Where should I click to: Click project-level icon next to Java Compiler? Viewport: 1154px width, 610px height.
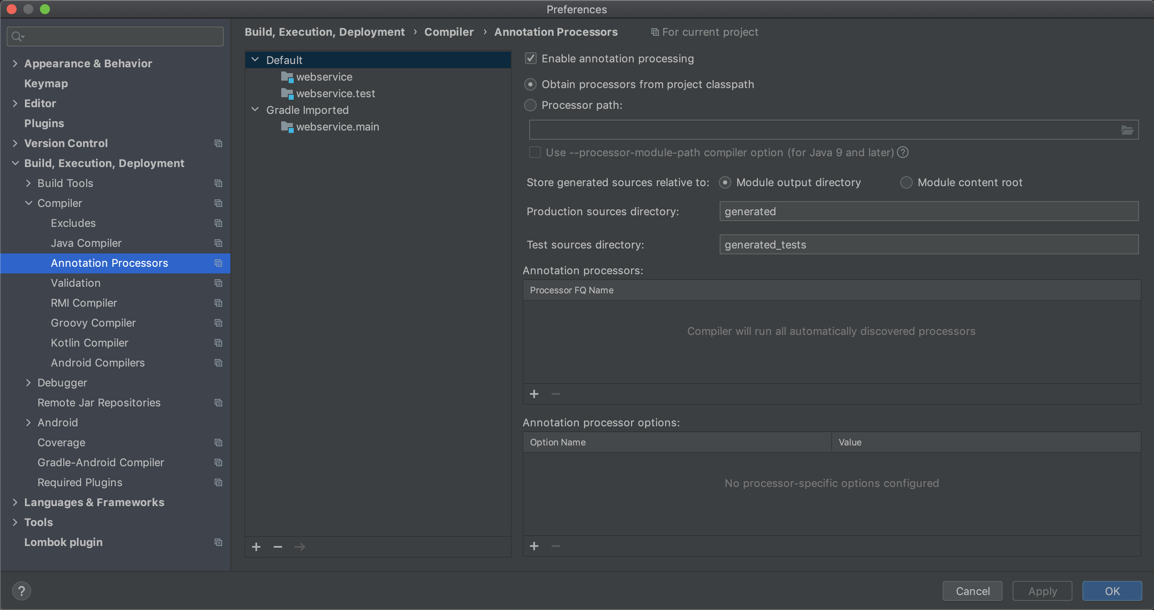(x=218, y=243)
